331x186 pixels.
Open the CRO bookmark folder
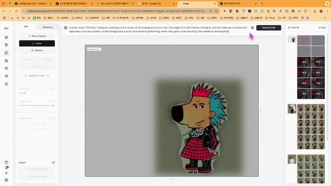[x=189, y=18]
